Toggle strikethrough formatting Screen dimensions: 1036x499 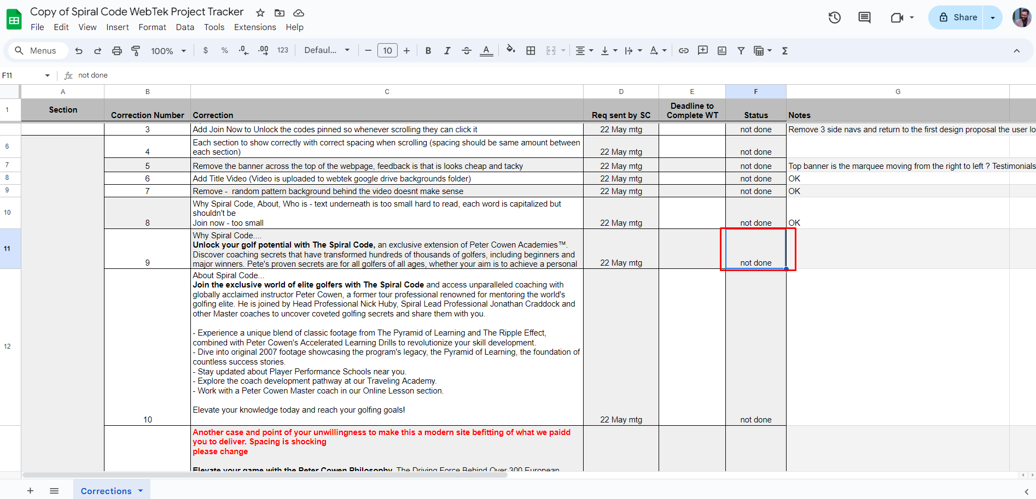466,51
